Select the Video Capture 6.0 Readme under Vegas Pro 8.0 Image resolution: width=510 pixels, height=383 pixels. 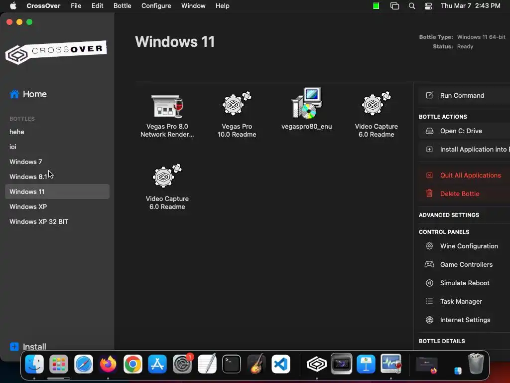167,176
